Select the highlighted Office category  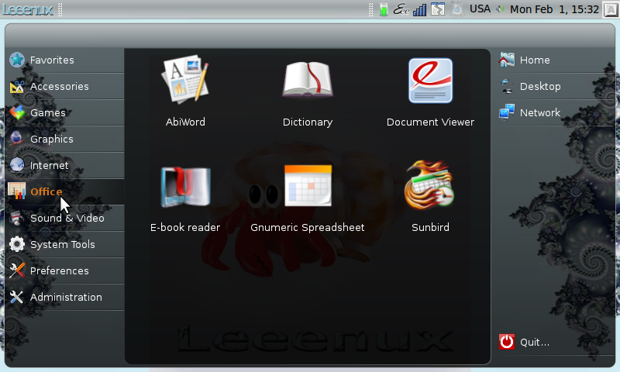coord(65,191)
